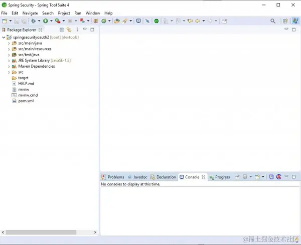Click the Open Task pencil icon
301x245 pixels.
point(125,21)
